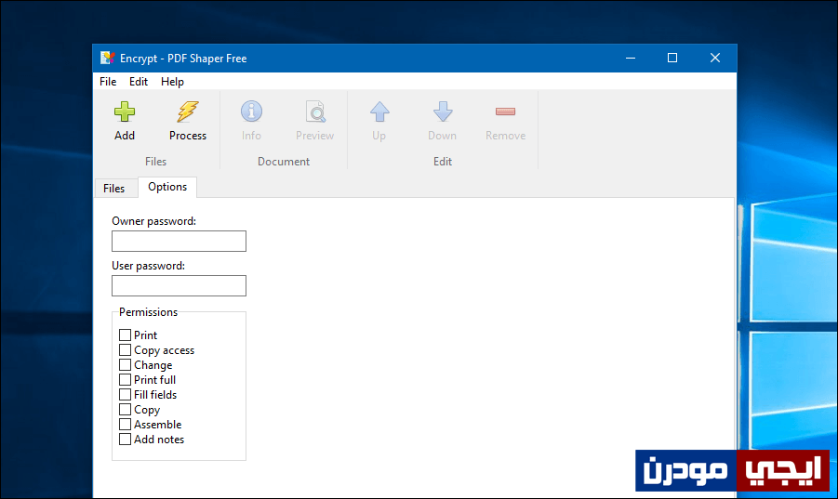Check the Print full option
The height and width of the screenshot is (499, 838).
[125, 380]
